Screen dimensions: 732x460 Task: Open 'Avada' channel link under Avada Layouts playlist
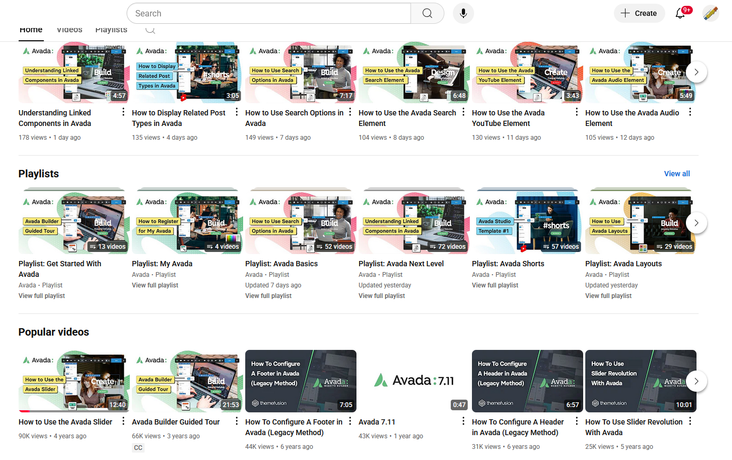click(x=594, y=275)
